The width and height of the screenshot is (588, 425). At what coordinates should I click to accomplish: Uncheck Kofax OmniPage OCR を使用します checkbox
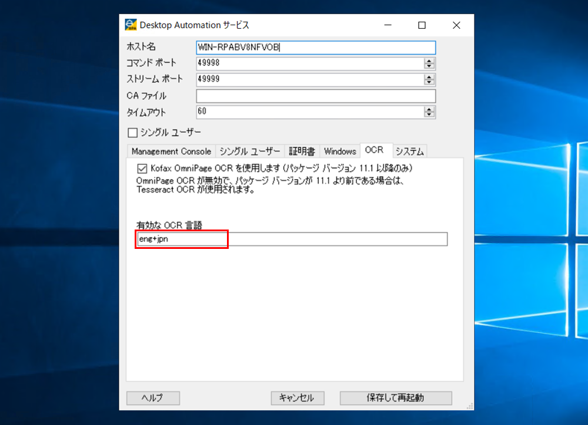click(x=142, y=168)
